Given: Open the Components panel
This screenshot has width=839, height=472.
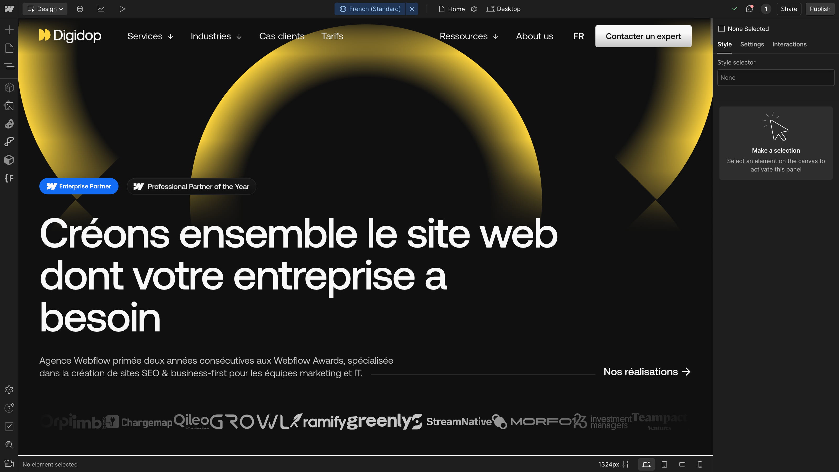Looking at the screenshot, I should coord(9,87).
